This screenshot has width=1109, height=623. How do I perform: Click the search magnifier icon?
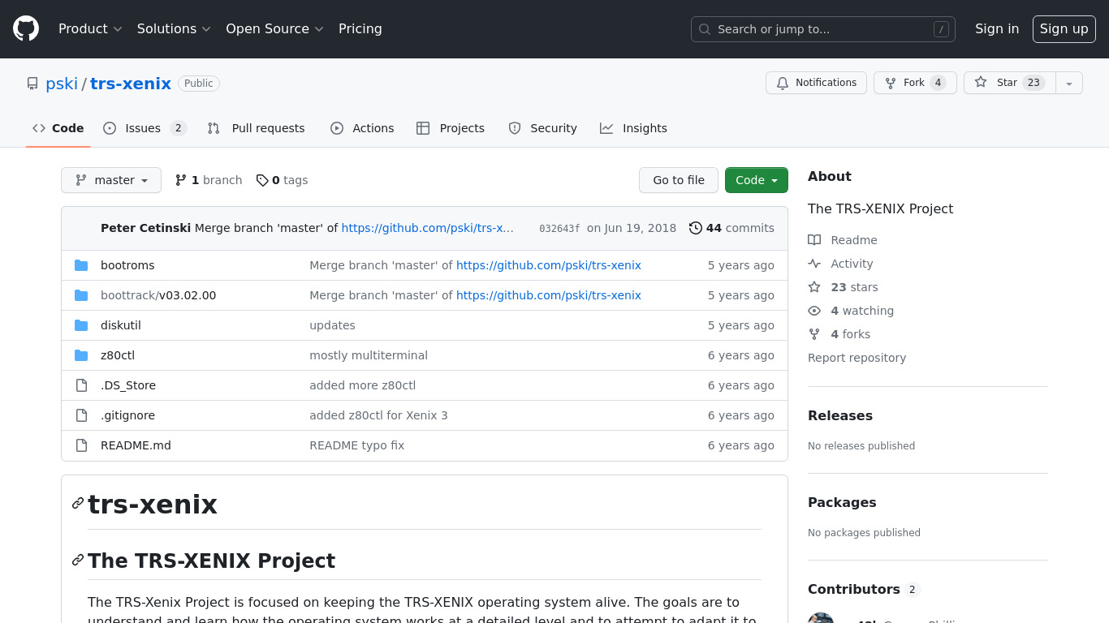(705, 29)
